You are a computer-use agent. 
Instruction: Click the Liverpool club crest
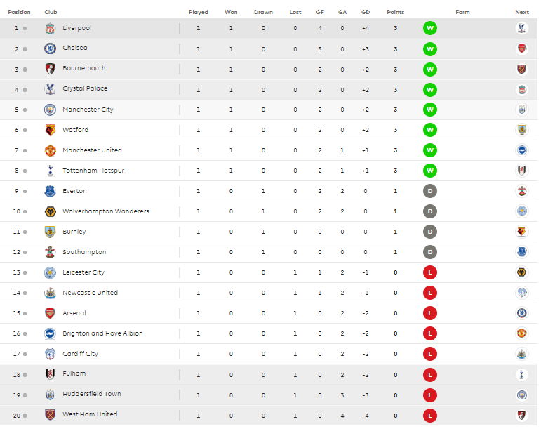pos(50,28)
